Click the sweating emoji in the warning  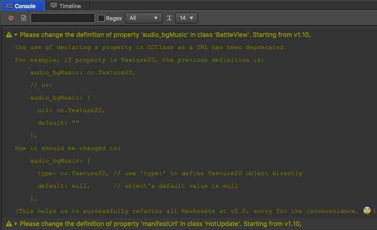(366, 211)
